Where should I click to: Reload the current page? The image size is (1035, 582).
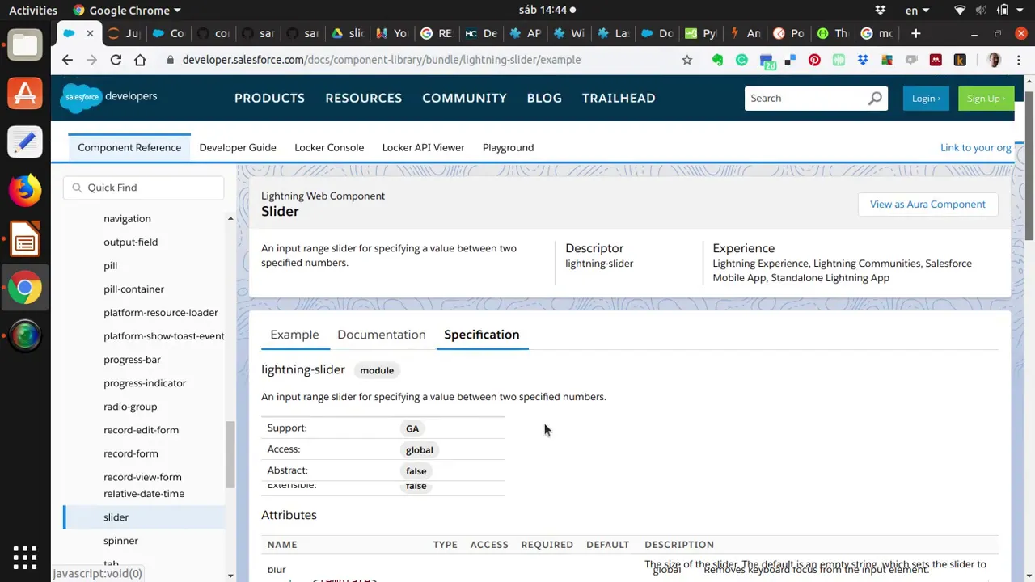pyautogui.click(x=116, y=60)
